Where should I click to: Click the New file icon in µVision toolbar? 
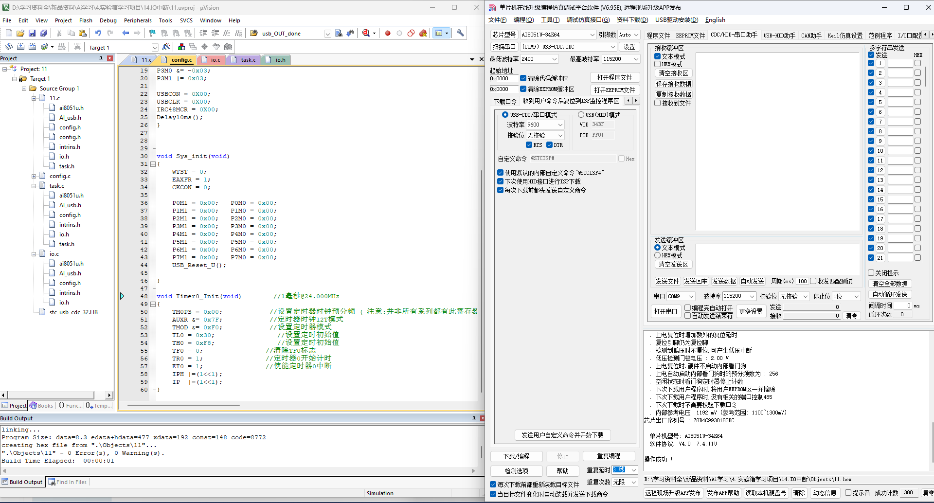[9, 33]
